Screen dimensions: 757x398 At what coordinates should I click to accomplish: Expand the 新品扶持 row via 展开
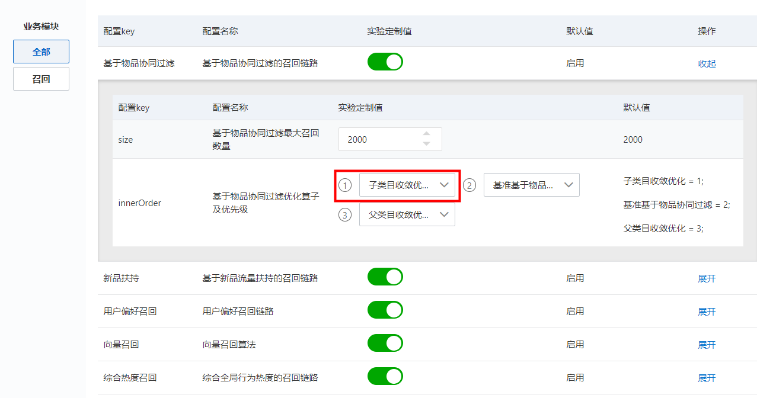[x=707, y=278]
